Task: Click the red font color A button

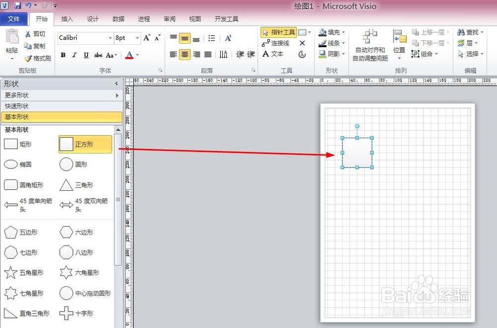Action: pyautogui.click(x=129, y=55)
